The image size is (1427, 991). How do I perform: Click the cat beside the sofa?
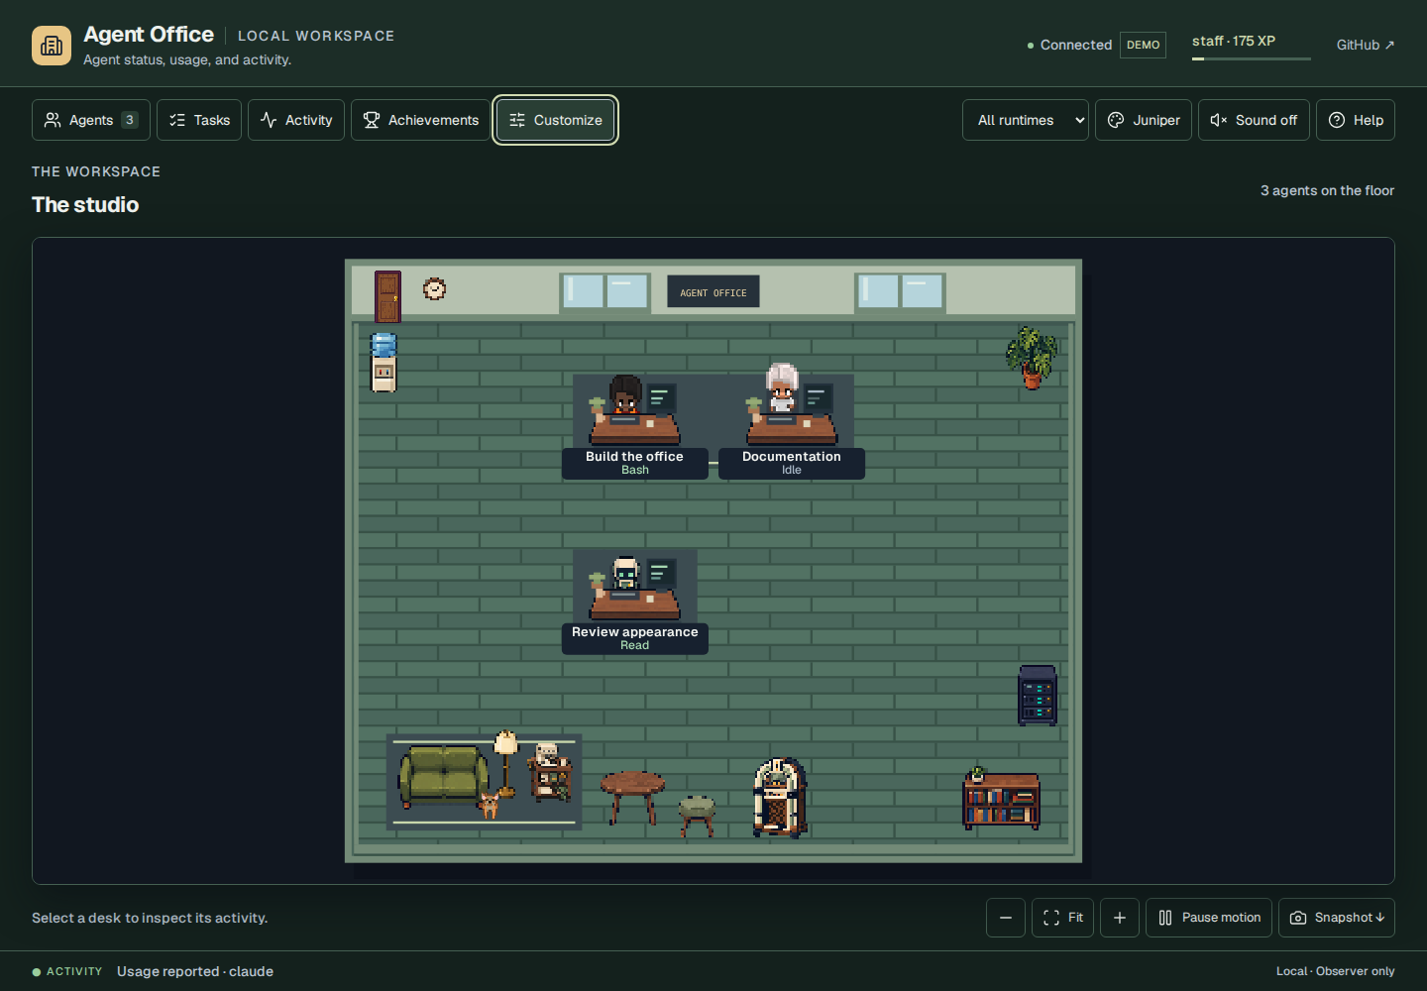pos(490,804)
